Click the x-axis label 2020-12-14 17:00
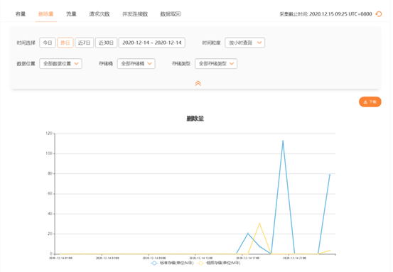 point(247,258)
